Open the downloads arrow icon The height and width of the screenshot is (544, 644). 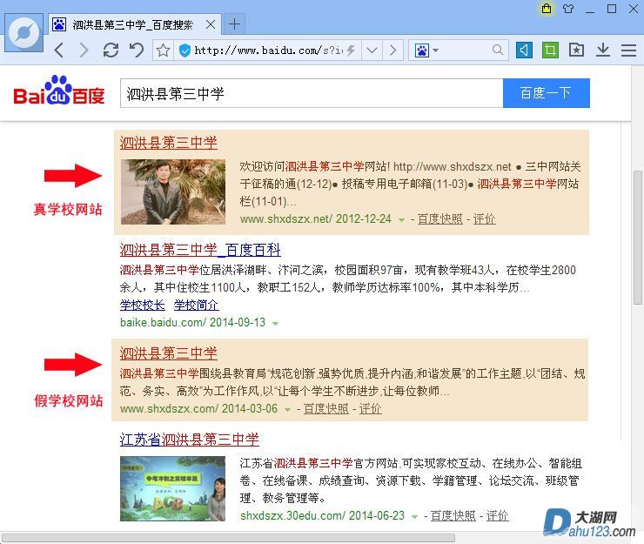(x=603, y=50)
